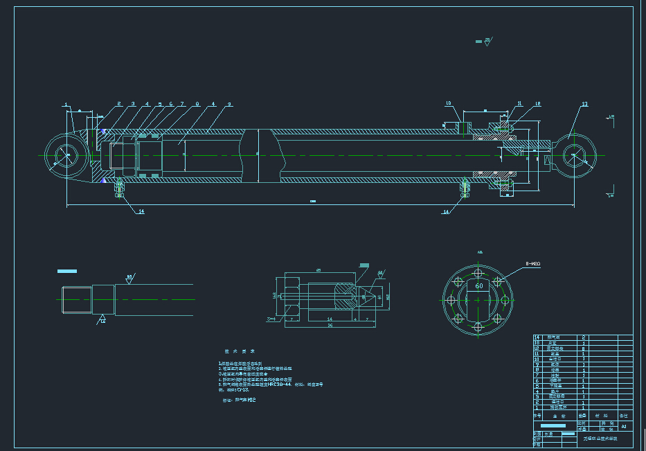Select part callout number 5 on assembly
Image resolution: width=646 pixels, height=451 pixels.
[160, 105]
